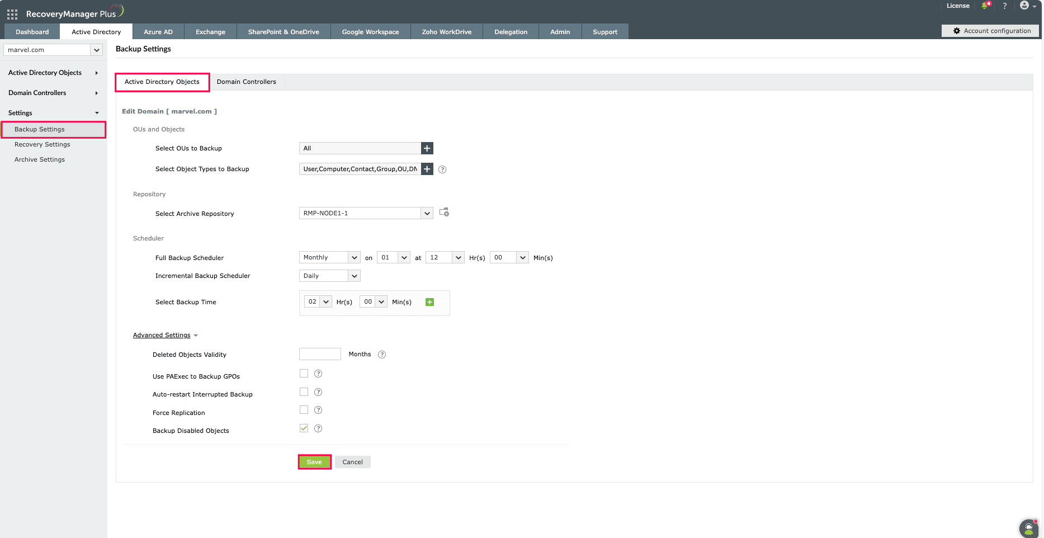This screenshot has width=1044, height=538.
Task: Show help for Use PAExec to Backup GPOs
Action: click(x=318, y=374)
